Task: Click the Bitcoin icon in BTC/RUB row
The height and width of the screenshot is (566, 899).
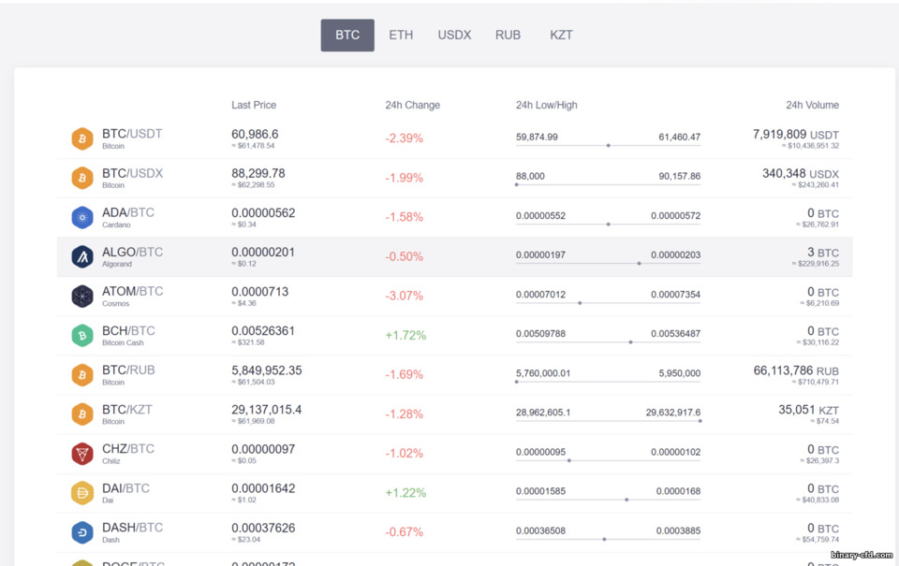Action: pos(82,375)
